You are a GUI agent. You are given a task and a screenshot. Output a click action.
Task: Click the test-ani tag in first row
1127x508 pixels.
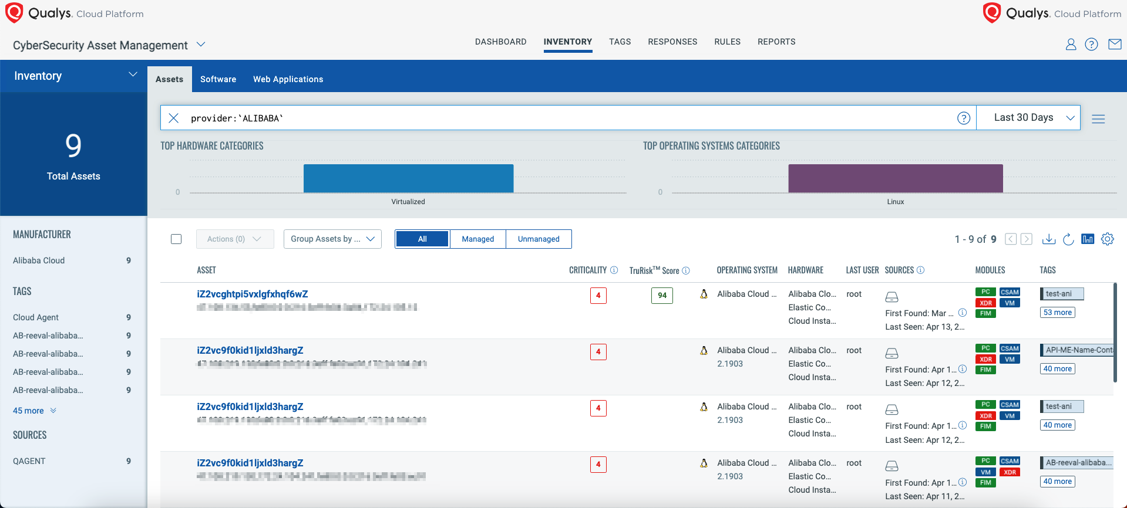point(1062,293)
